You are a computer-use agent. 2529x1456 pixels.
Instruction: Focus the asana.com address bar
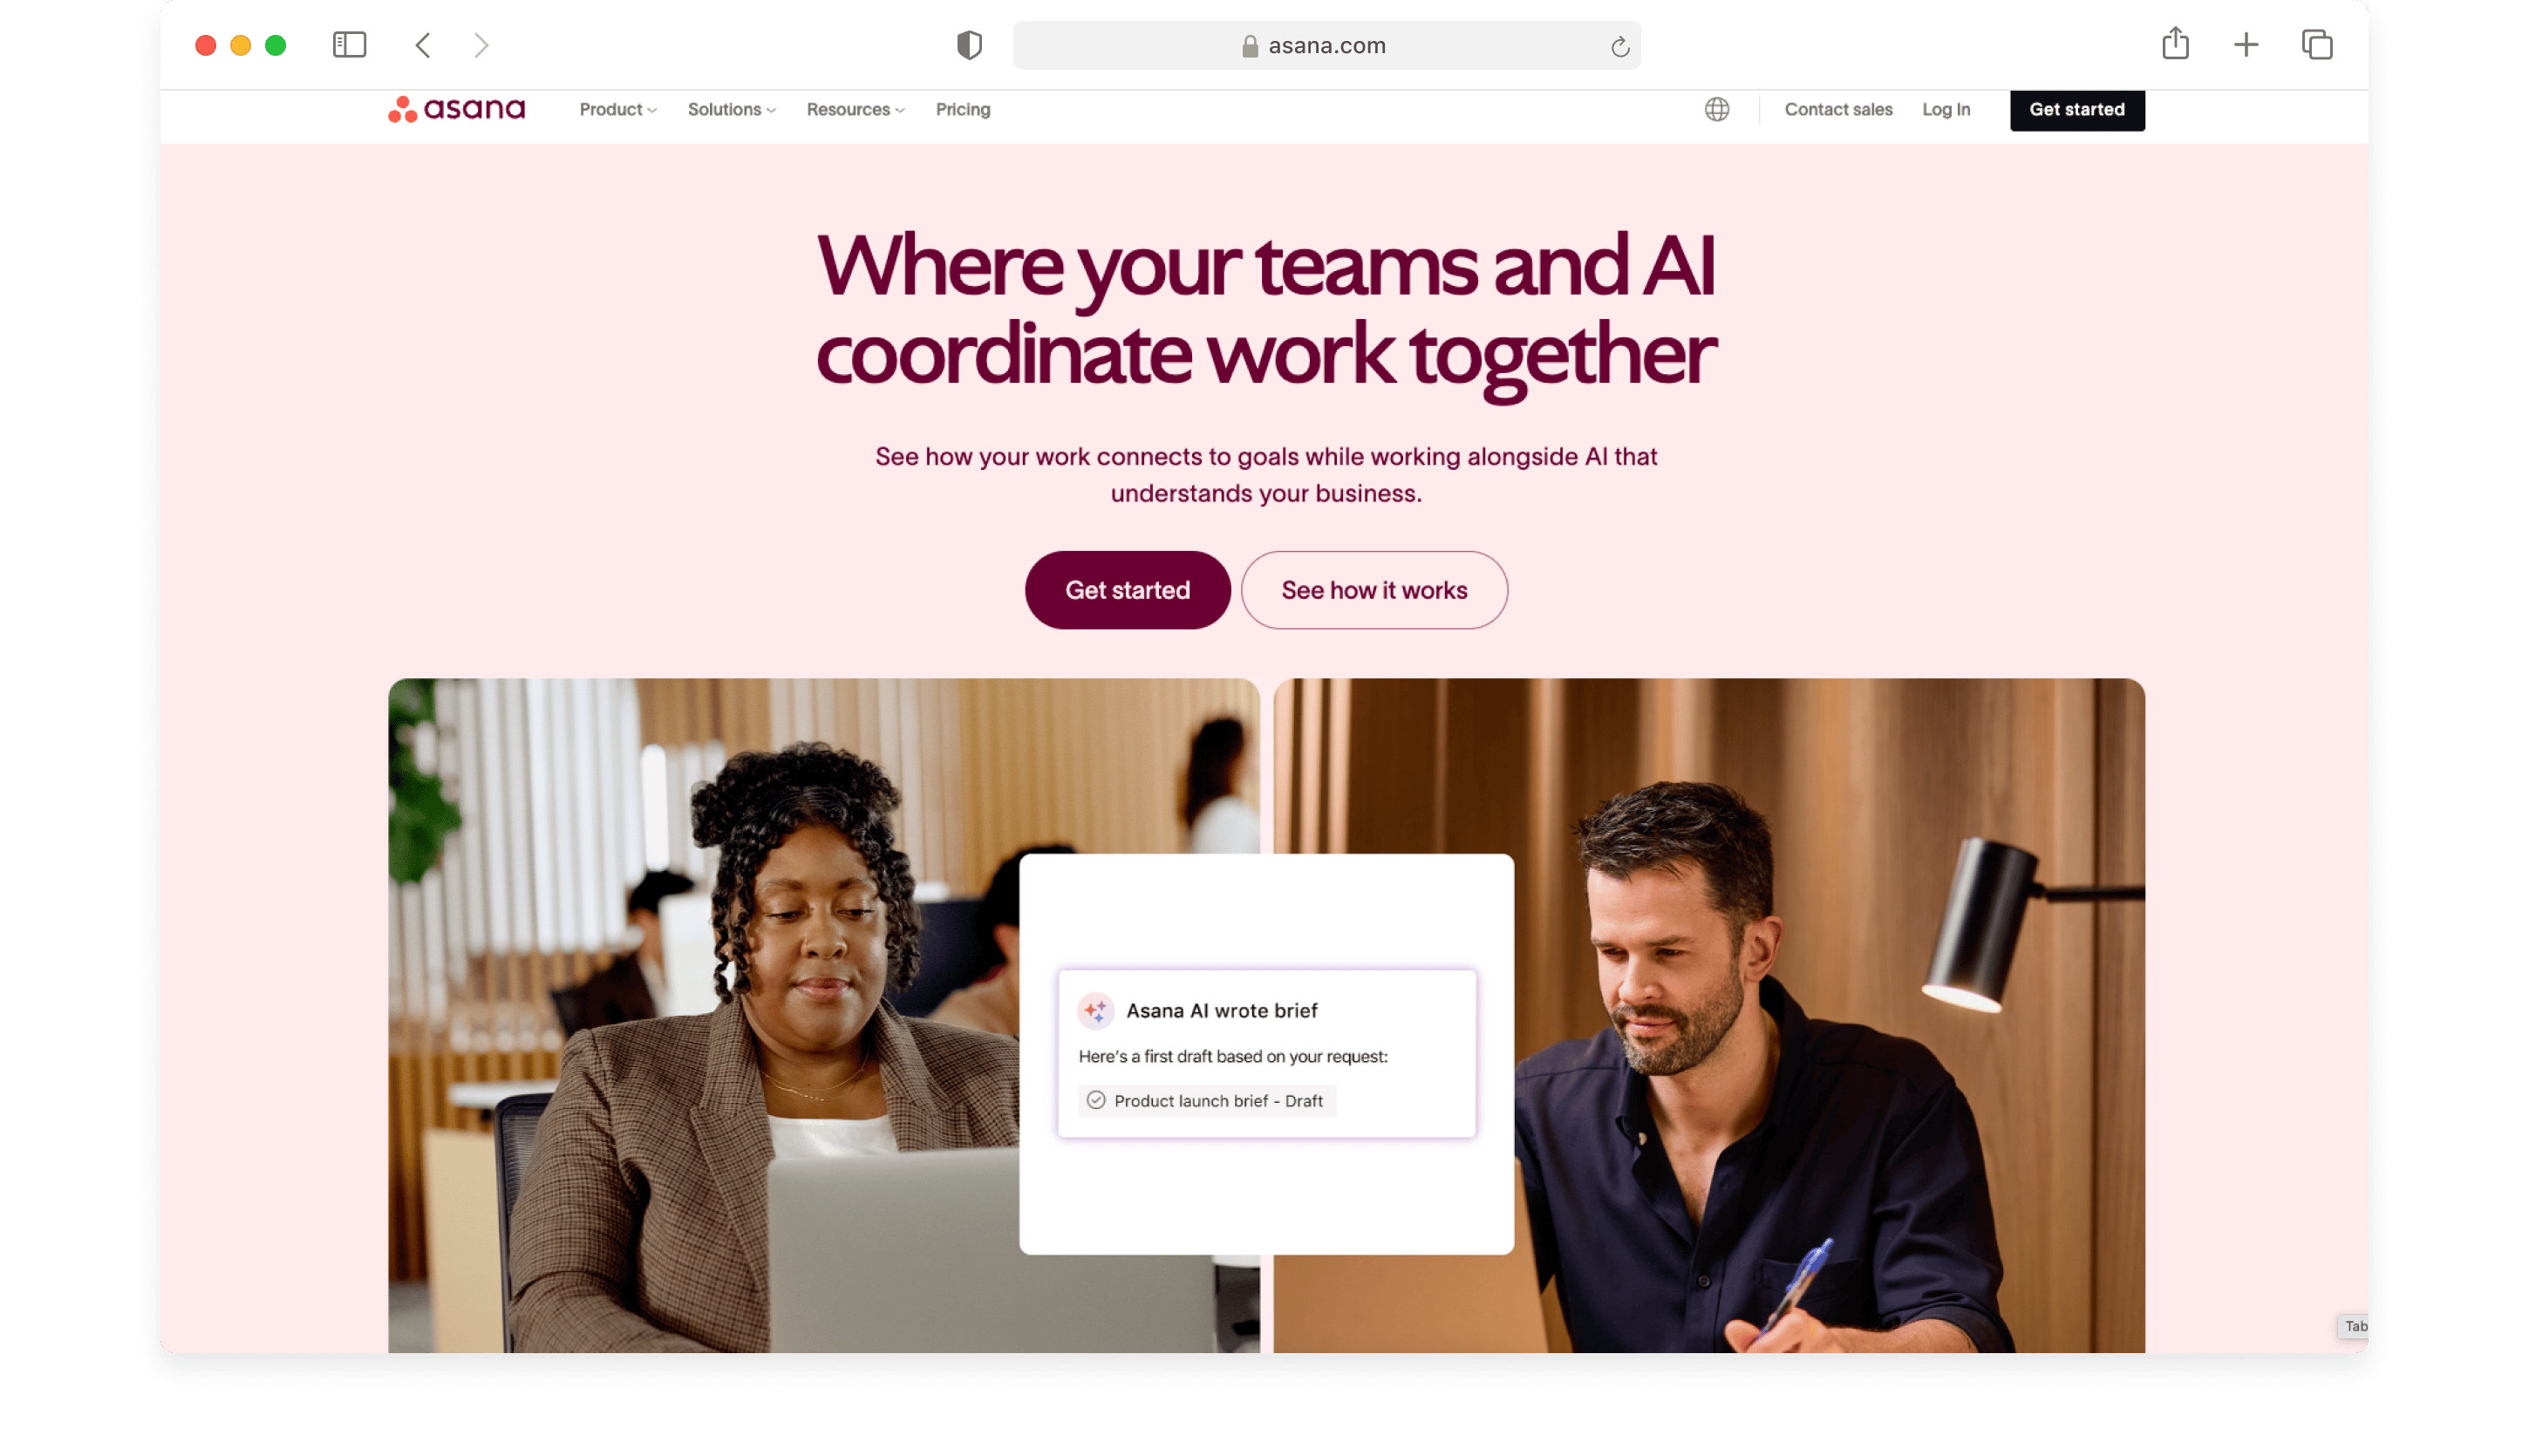tap(1326, 45)
